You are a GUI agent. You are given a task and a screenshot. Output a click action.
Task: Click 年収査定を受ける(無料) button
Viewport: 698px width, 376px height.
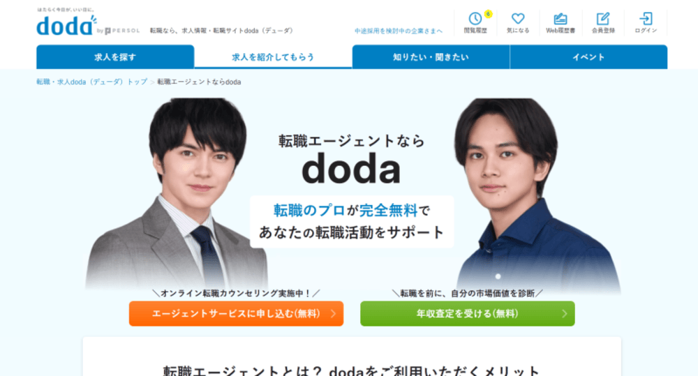coord(468,314)
